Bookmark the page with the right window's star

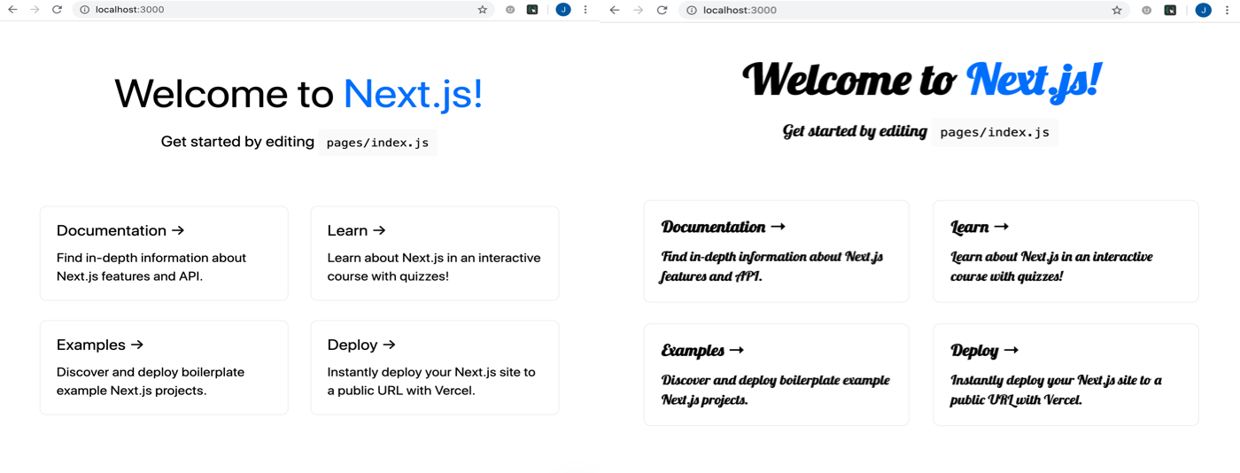click(1117, 11)
